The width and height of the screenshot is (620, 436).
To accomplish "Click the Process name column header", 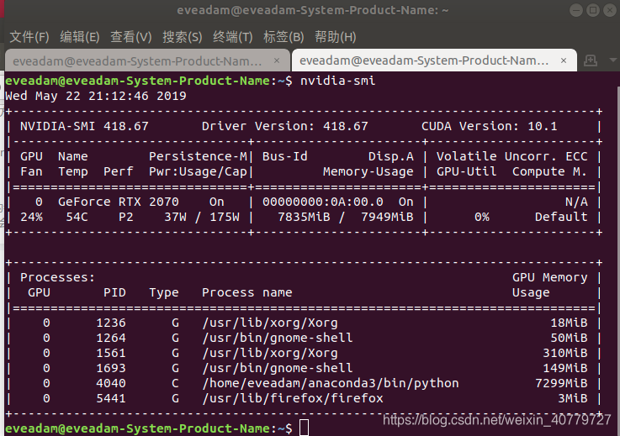I will point(247,292).
